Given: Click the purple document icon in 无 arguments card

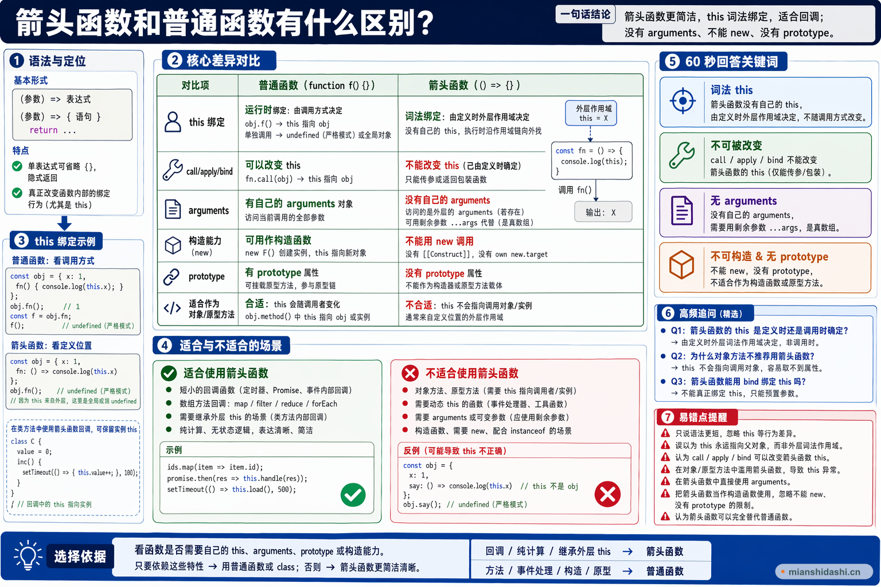Looking at the screenshot, I should 682,210.
